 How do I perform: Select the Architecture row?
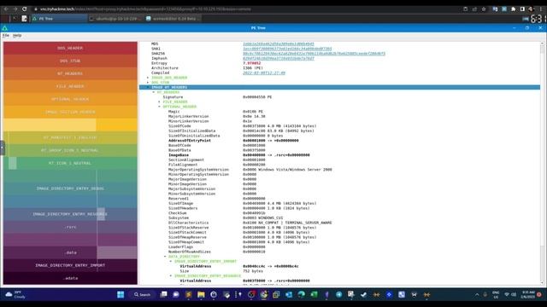point(340,68)
